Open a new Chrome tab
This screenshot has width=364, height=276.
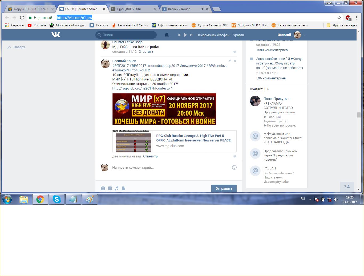216,9
